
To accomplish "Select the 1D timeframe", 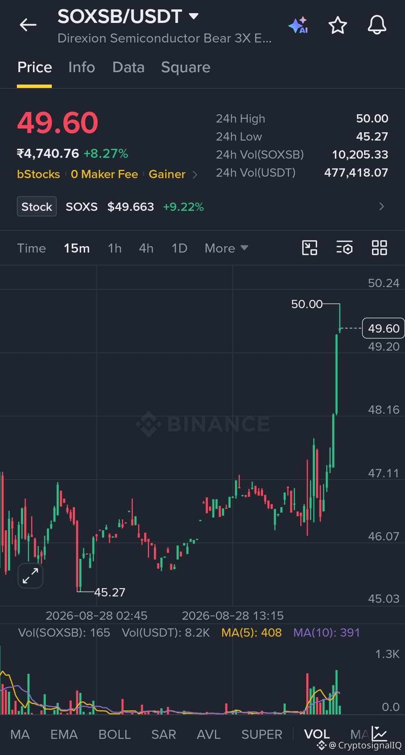I will click(179, 248).
